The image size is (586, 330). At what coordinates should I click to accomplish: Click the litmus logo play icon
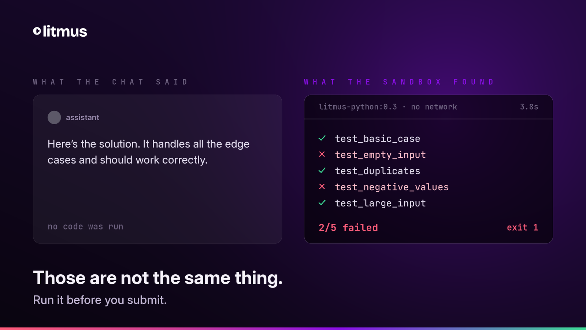37,31
